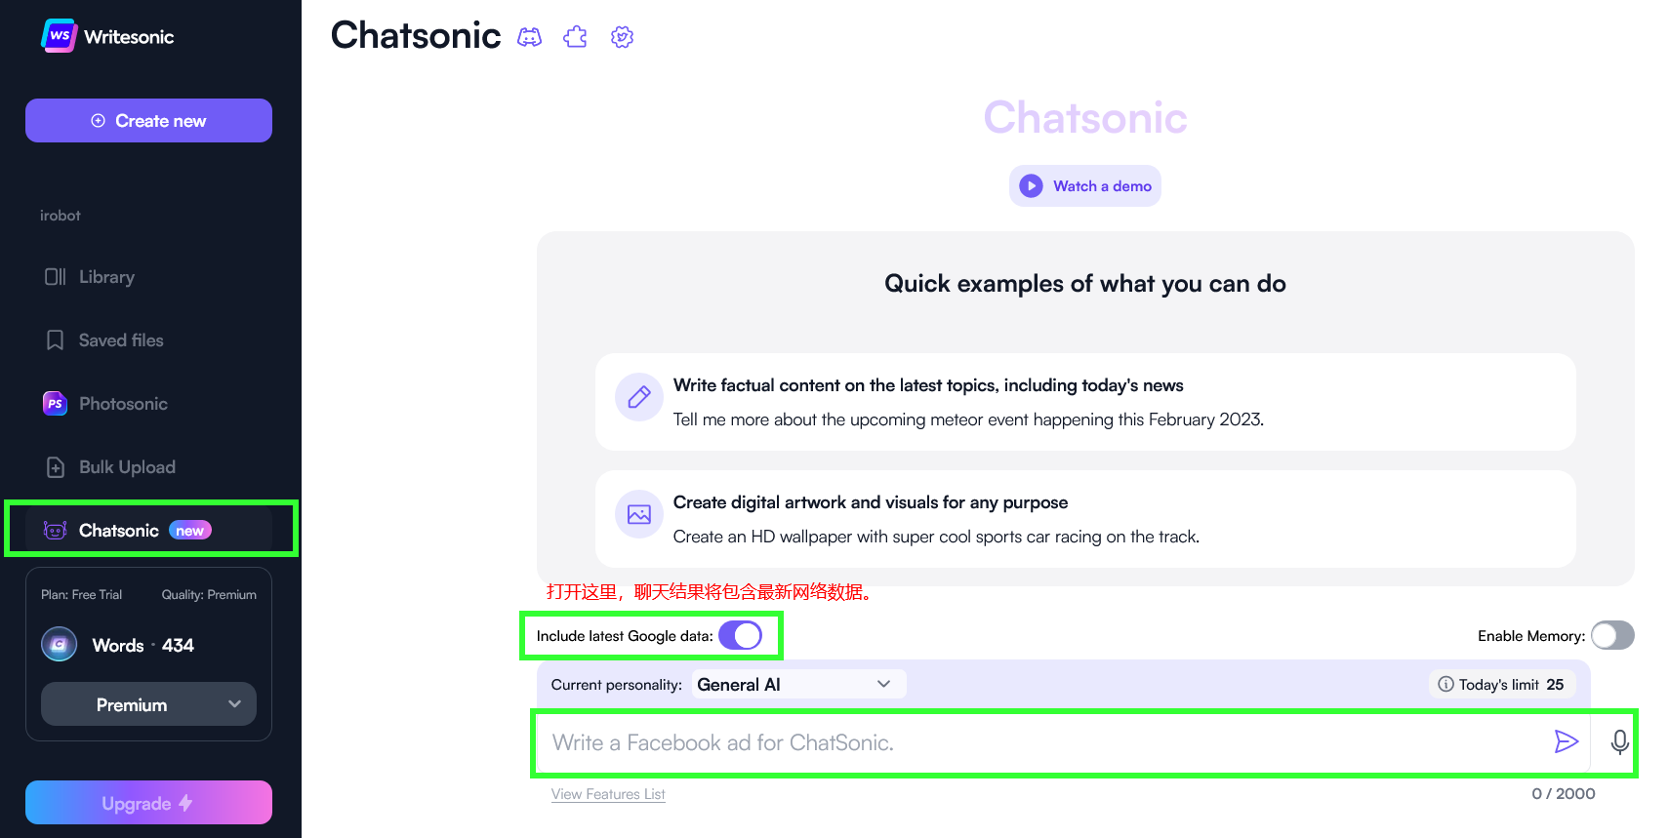Image resolution: width=1669 pixels, height=838 pixels.
Task: Click the pencil icon for factual content example
Action: 639,397
